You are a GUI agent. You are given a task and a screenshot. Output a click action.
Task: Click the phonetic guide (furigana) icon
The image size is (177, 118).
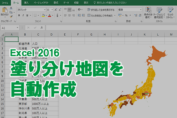(57, 15)
